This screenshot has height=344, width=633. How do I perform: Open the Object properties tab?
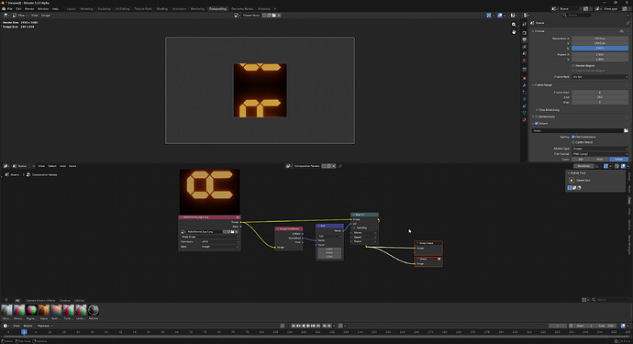(525, 78)
